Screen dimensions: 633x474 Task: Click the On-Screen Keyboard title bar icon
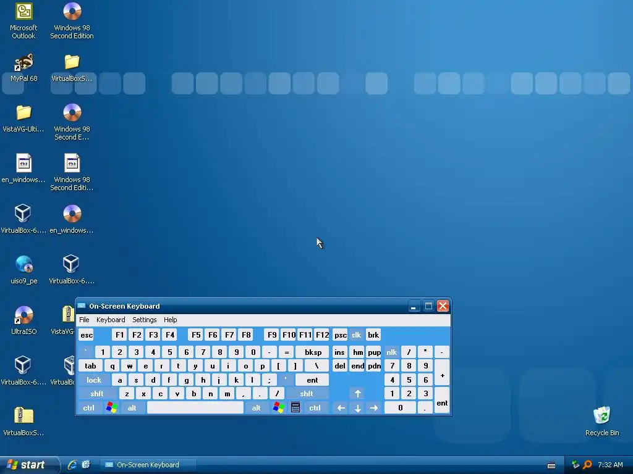[x=82, y=306]
